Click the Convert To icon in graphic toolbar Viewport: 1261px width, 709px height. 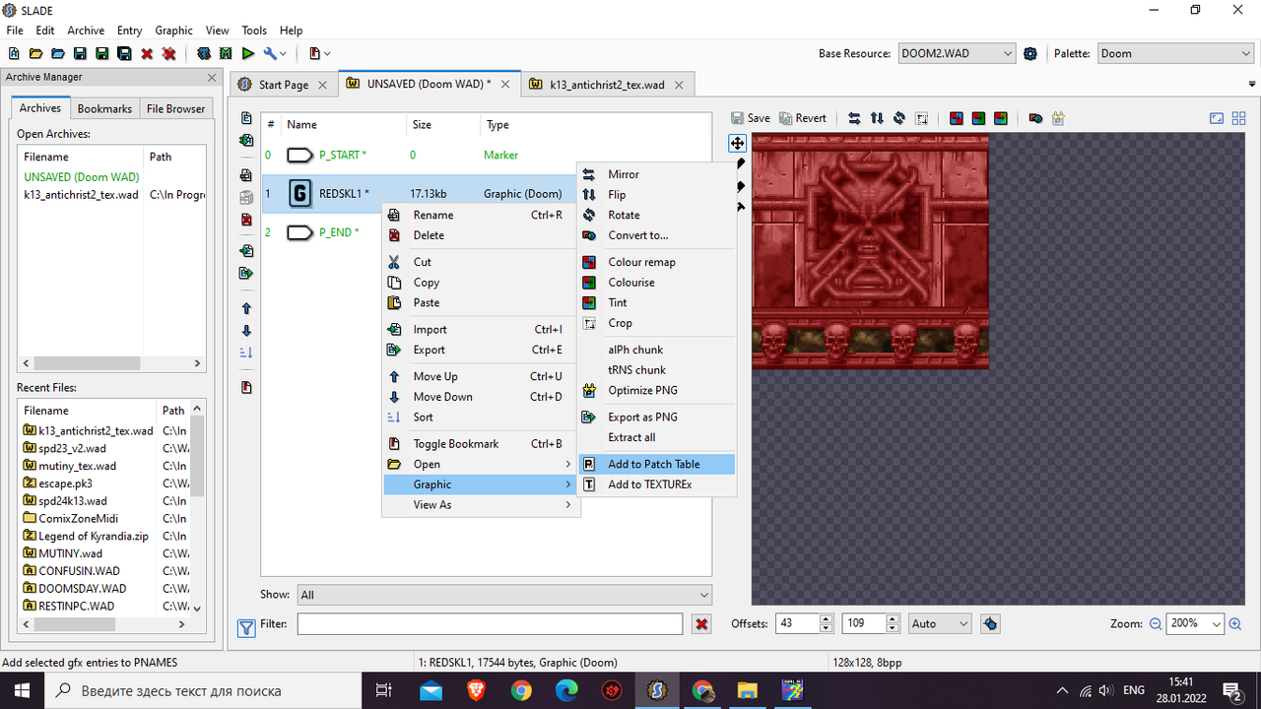click(1035, 118)
